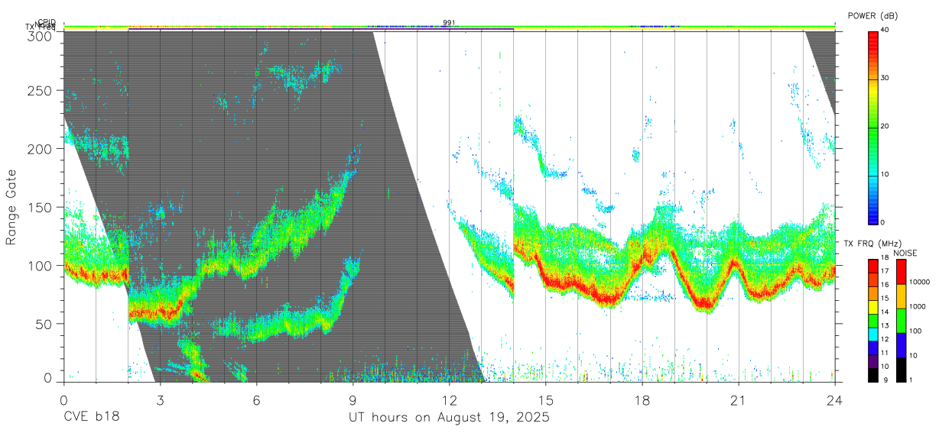Image resolution: width=939 pixels, height=433 pixels.
Task: Select the black 9-10 MHz block in TX FRQ scale
Action: tap(872, 375)
